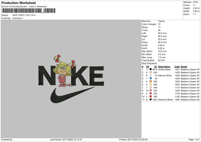Click the stitch count 4972 in stop 1
Image resolution: width=201 pixels, height=142 pixels.
click(154, 69)
